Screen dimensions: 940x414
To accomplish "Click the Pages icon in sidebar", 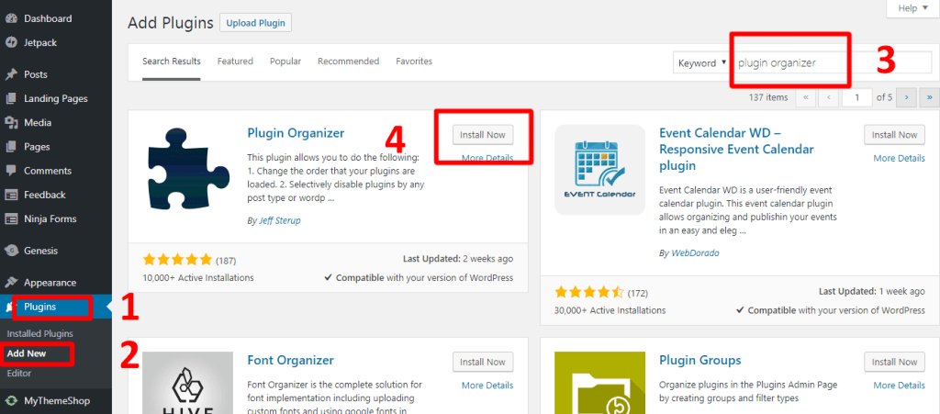I will point(11,147).
